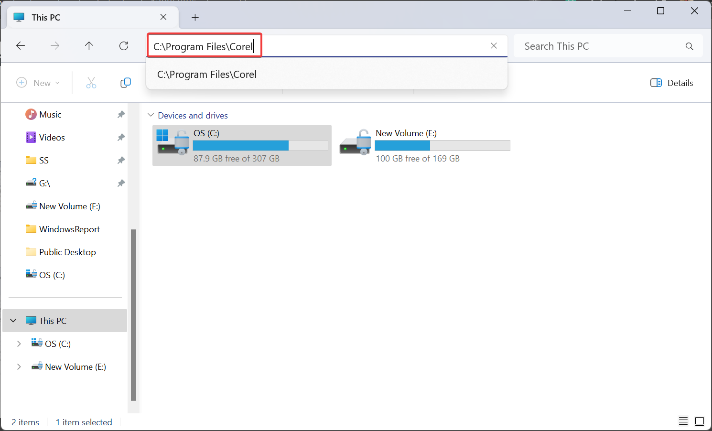Click the search magnifier icon
This screenshot has width=712, height=431.
click(689, 46)
